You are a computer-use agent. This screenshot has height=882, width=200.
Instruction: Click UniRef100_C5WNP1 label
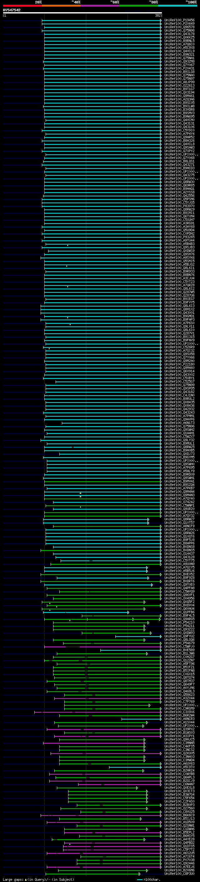tap(179, 506)
